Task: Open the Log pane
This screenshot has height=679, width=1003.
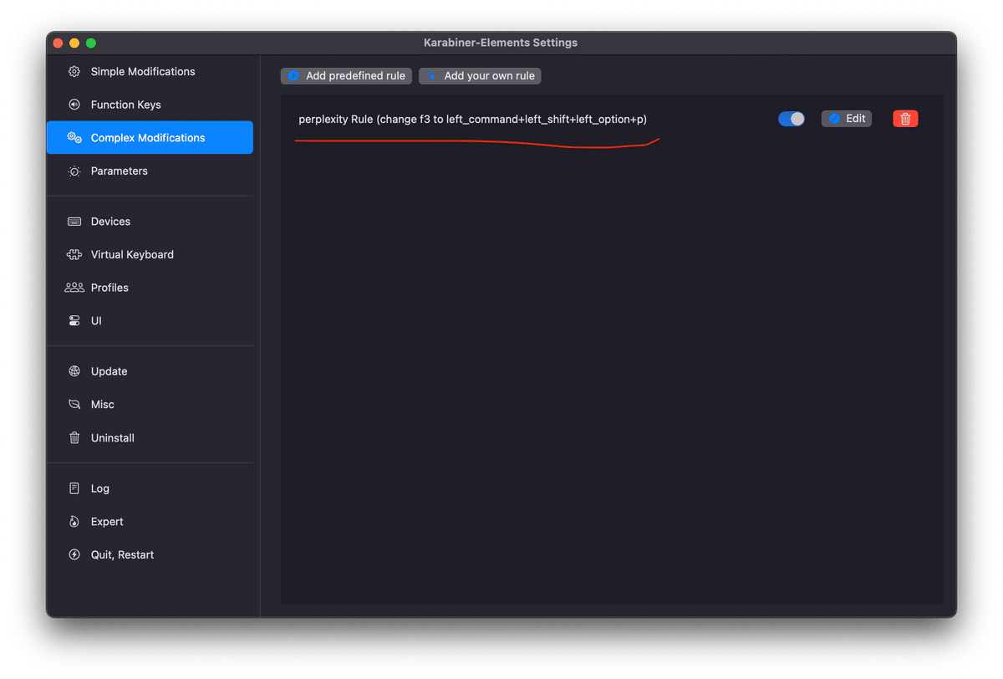Action: pos(100,488)
